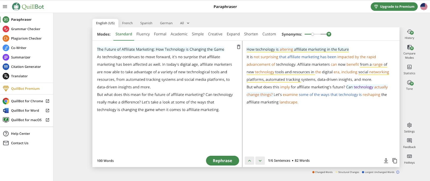
Task: Click the Rephrase button
Action: pos(223,161)
